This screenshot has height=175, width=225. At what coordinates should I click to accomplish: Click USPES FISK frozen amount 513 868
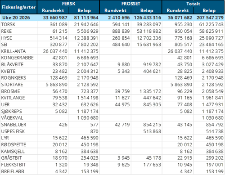[152, 131]
